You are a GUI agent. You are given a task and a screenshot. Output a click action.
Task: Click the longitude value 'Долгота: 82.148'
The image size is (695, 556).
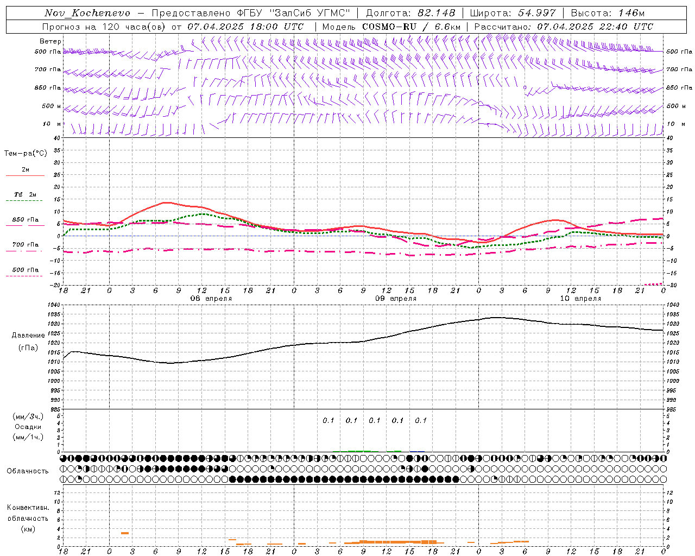pyautogui.click(x=411, y=12)
